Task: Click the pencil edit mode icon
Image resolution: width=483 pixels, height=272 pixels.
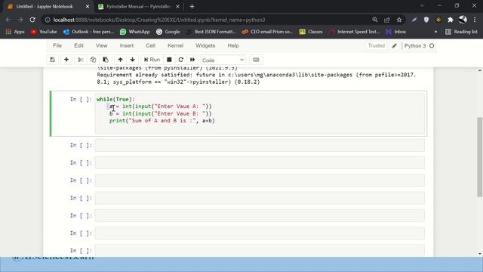Action: click(x=394, y=46)
